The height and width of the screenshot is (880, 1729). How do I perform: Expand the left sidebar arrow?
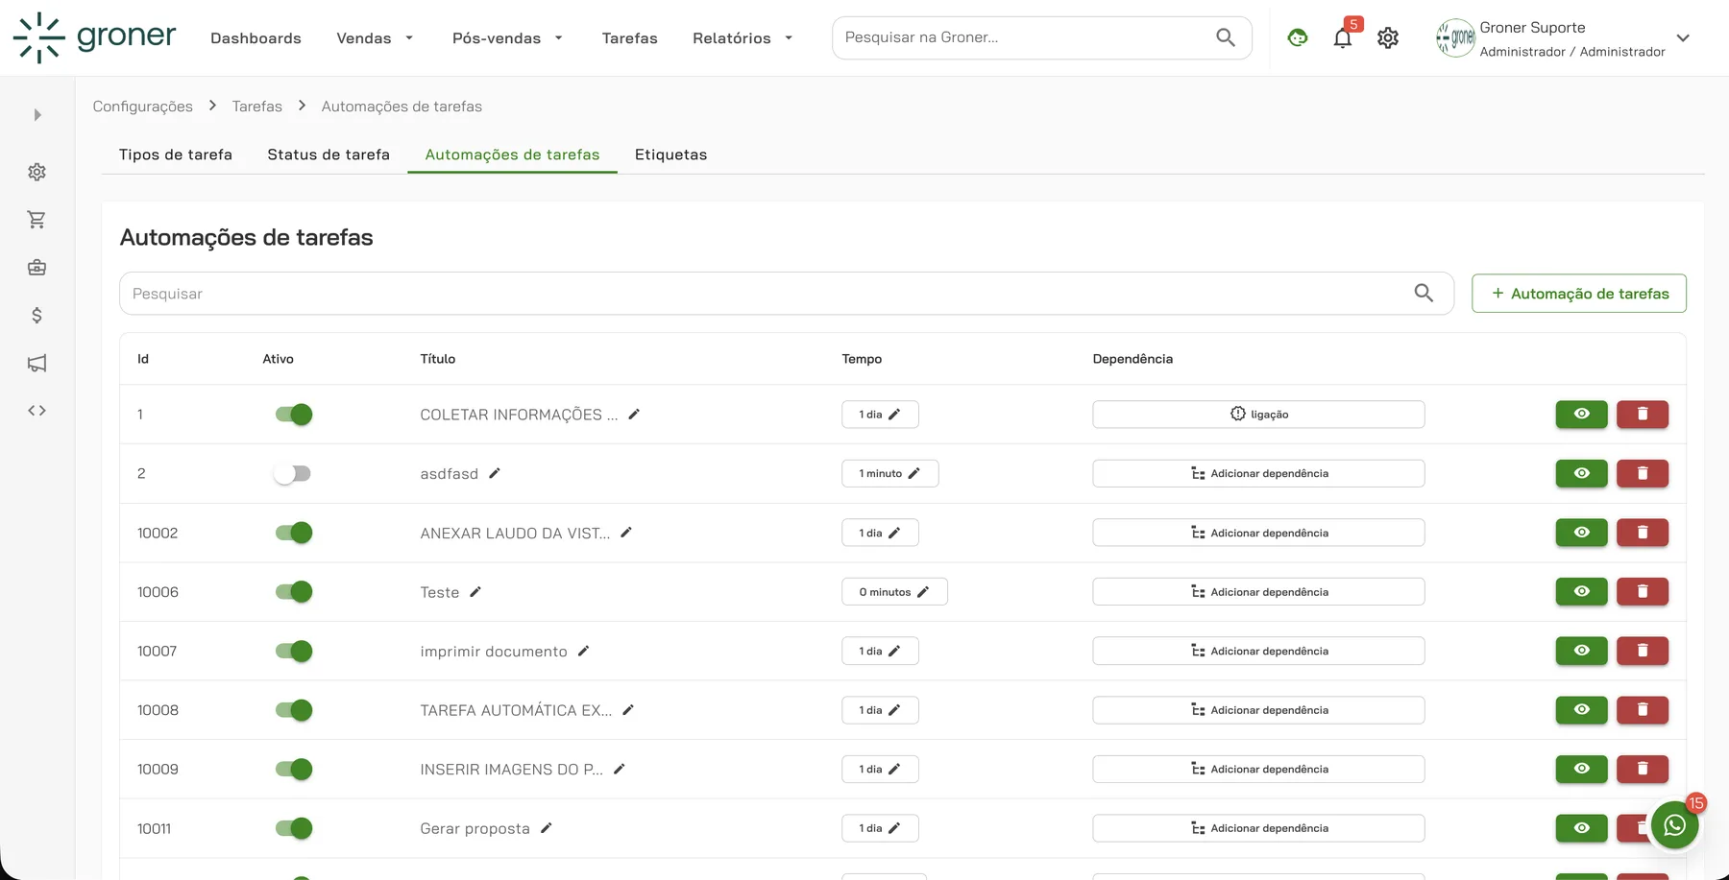pyautogui.click(x=37, y=115)
